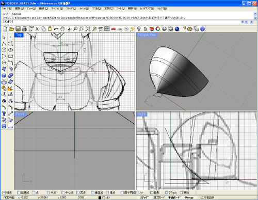Viewport: 258px width, 200px height.
Task: Open the 編集(E) menu
Action: [19, 8]
